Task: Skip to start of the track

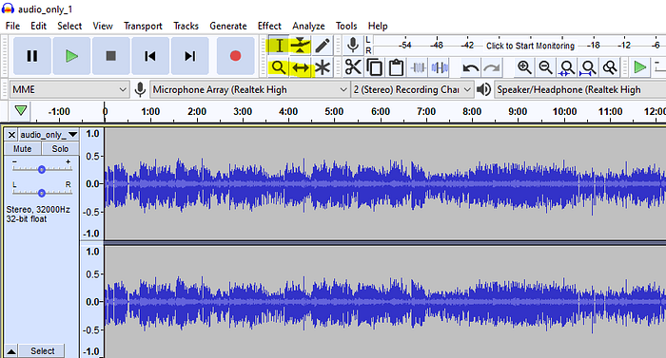Action: pos(150,56)
